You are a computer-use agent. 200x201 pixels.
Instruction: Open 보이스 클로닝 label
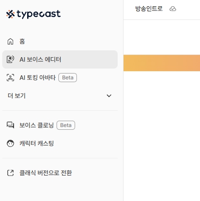tap(37, 125)
